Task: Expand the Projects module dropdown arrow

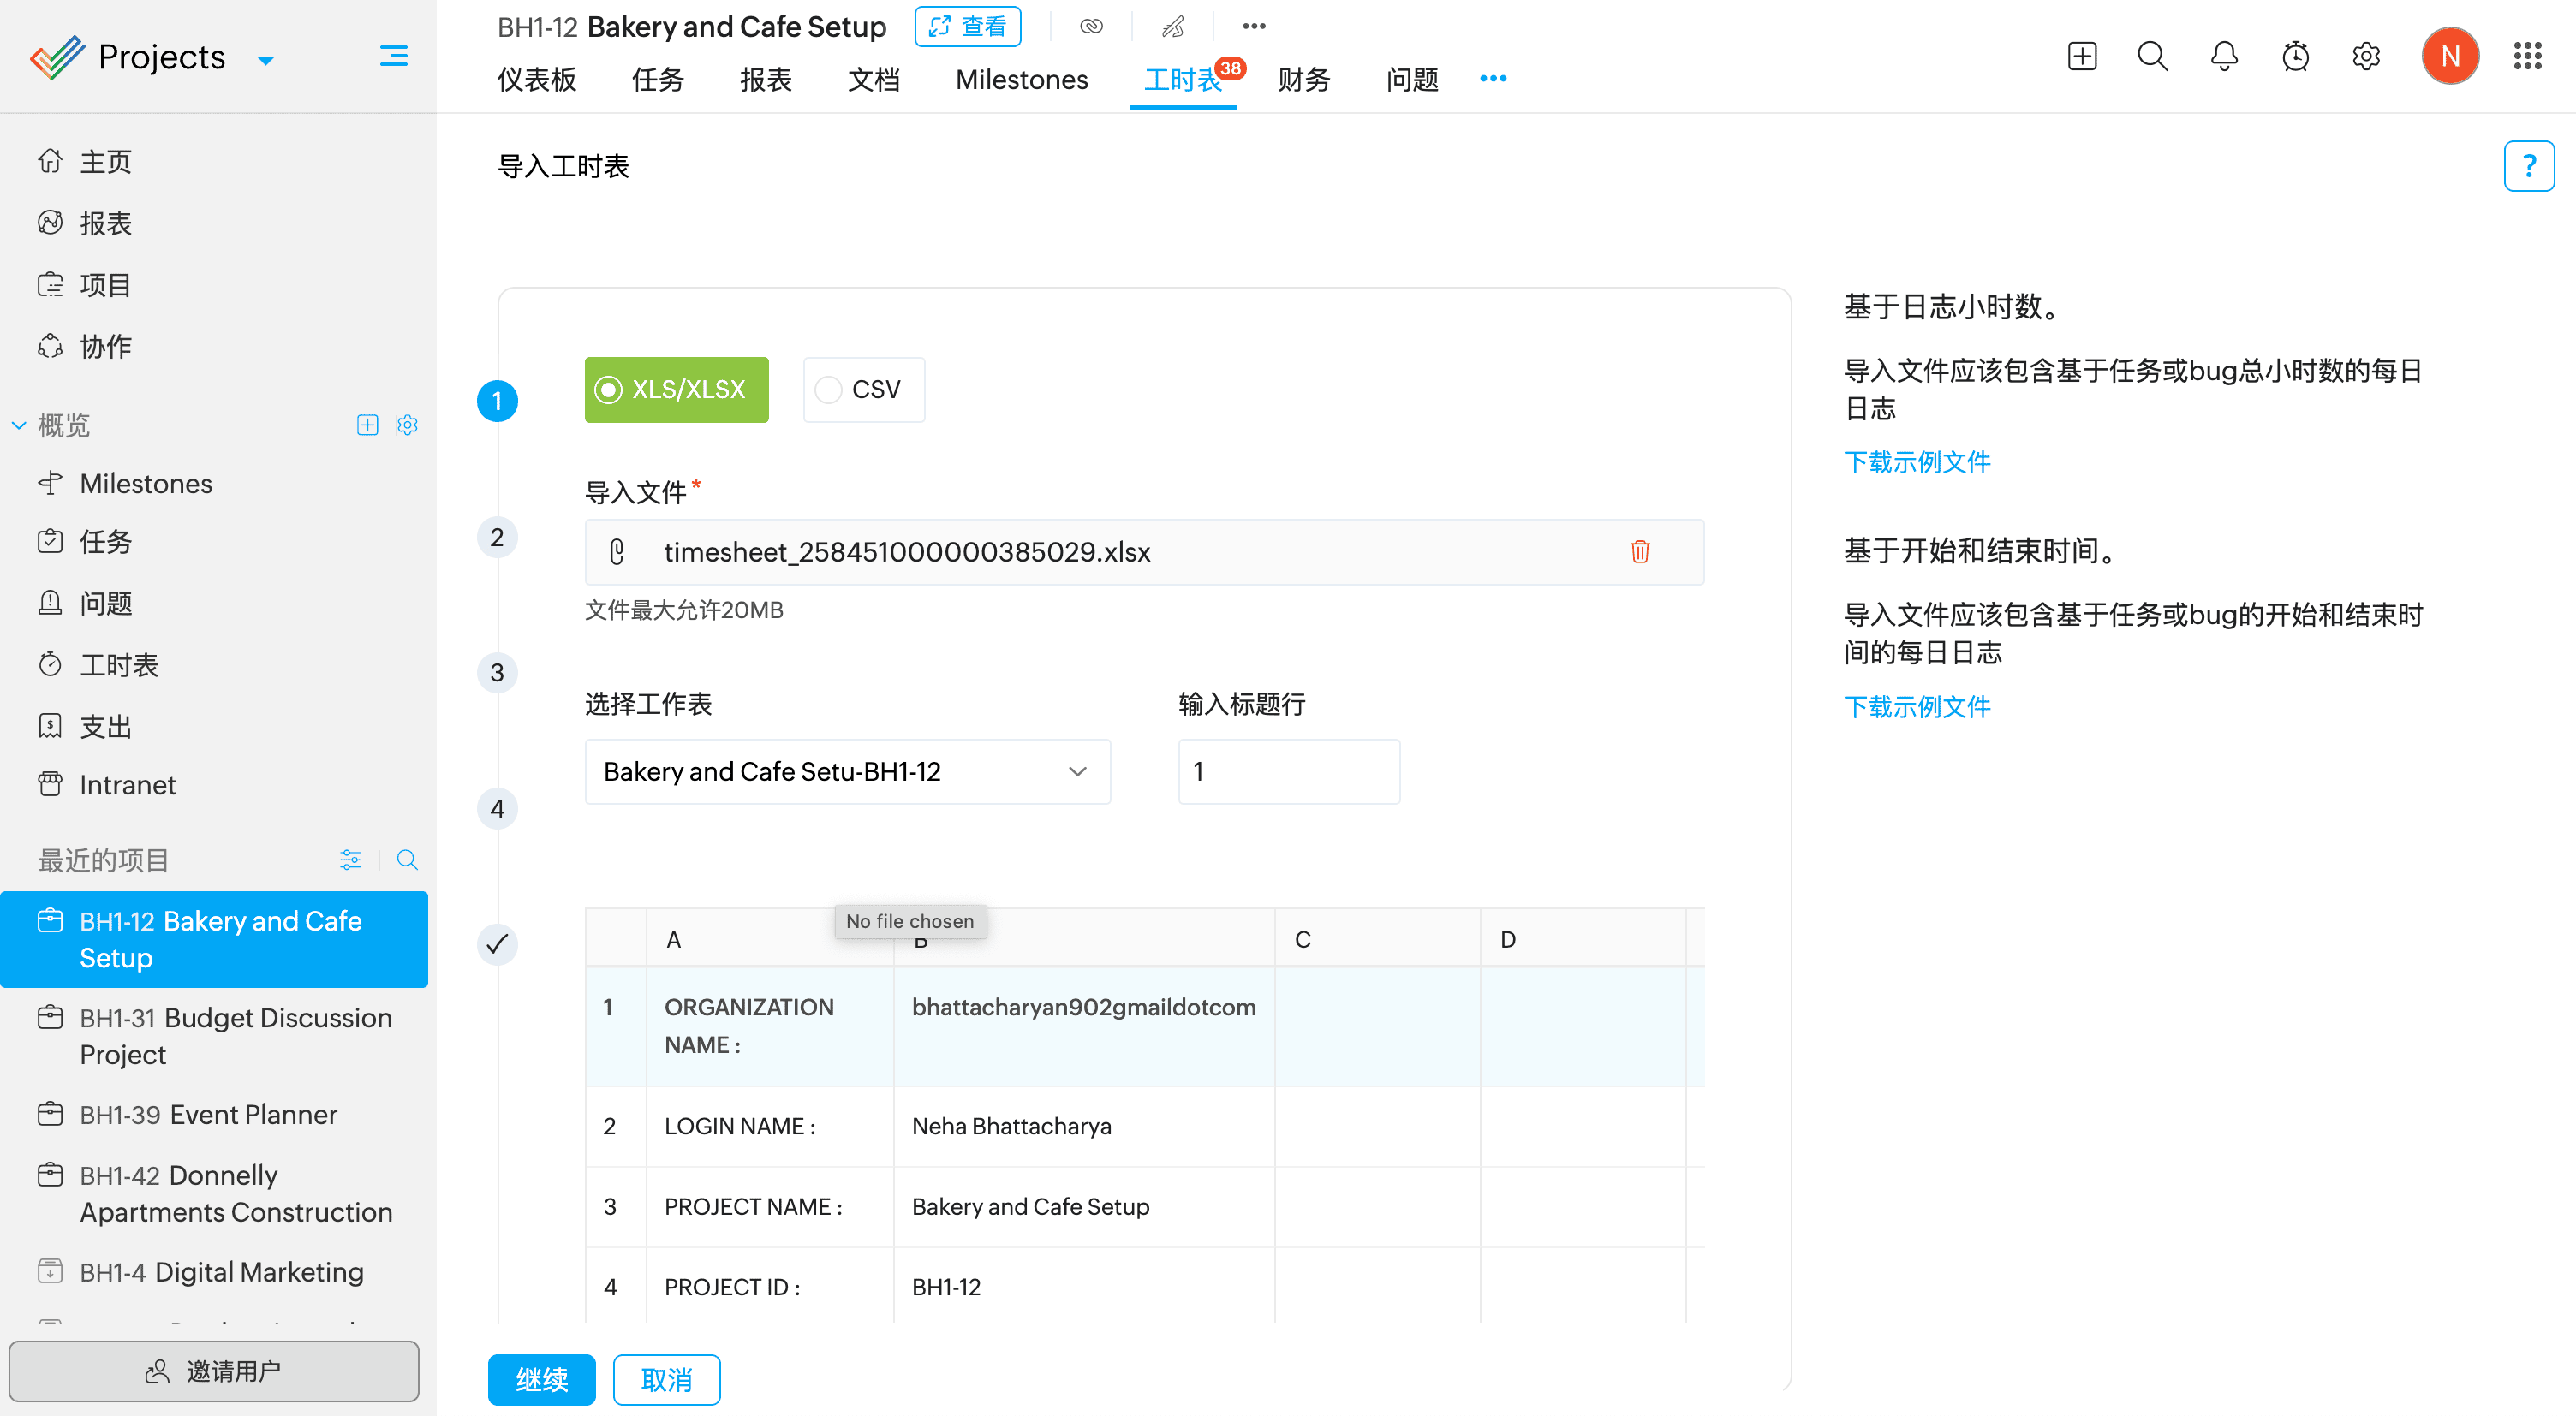Action: click(x=266, y=60)
